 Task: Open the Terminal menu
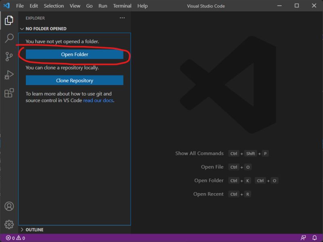(x=122, y=6)
